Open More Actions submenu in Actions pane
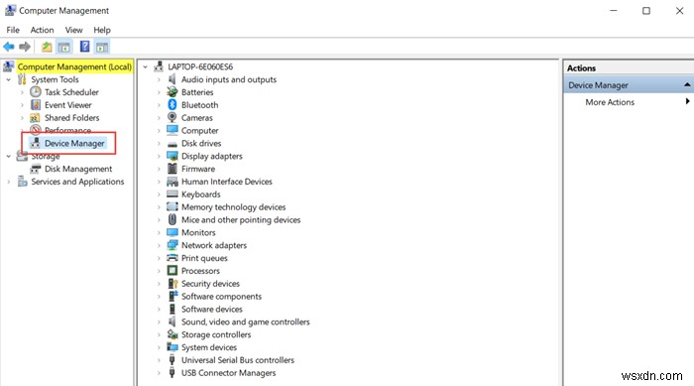 pos(610,102)
